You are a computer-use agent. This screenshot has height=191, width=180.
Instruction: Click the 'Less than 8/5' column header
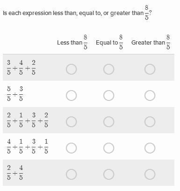point(72,42)
